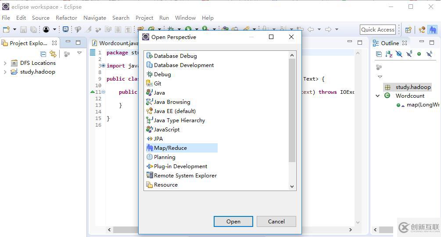Click Collapse All icon in Outline view
Screen dimensions: 441x237
click(379, 54)
